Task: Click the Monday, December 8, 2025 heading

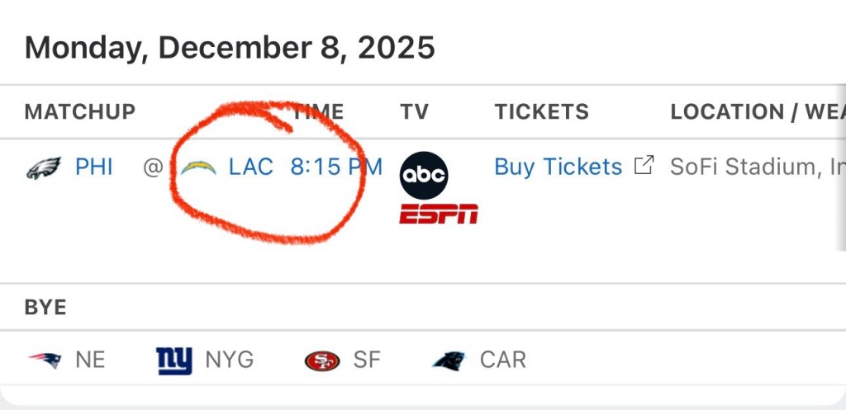Action: tap(230, 48)
